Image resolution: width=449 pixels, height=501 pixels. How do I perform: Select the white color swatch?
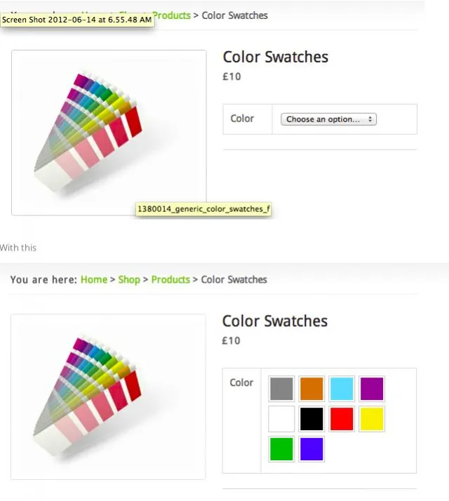point(281,419)
